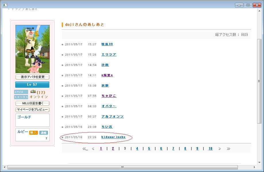Select page 1 in pagination
Image resolution: width=264 pixels, height=172 pixels.
pyautogui.click(x=101, y=148)
